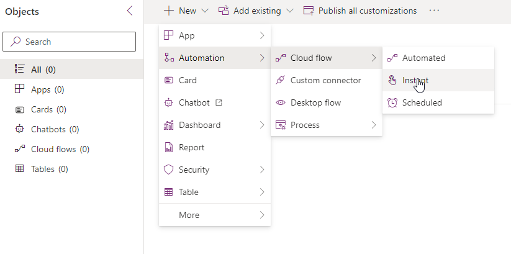
Task: Open the Add existing dropdown
Action: pos(256,11)
